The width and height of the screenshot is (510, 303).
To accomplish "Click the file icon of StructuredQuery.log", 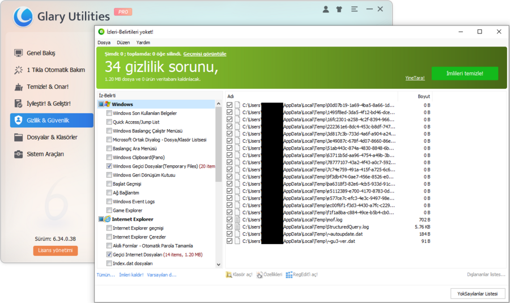I will pos(237,227).
